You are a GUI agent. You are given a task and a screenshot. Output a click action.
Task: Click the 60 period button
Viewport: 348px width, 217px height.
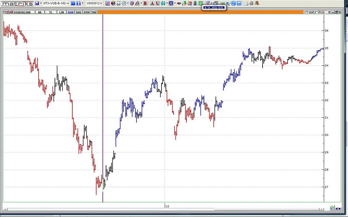point(40,12)
